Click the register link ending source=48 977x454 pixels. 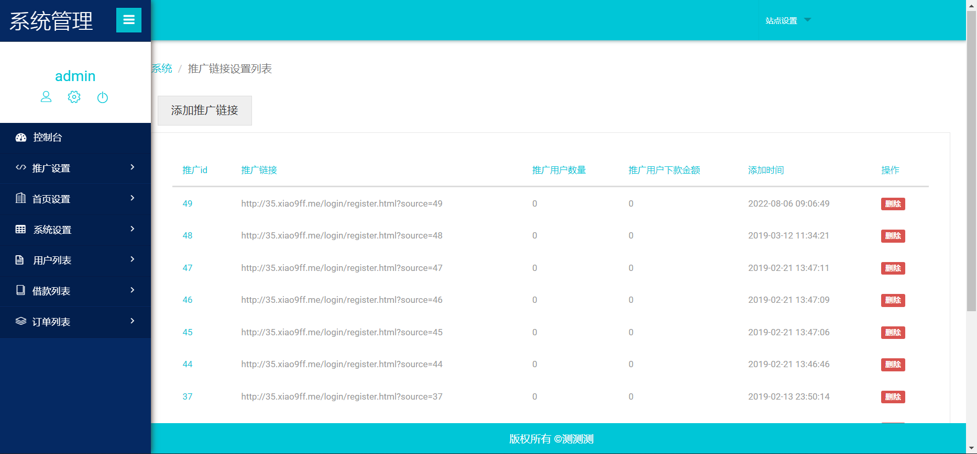point(342,235)
